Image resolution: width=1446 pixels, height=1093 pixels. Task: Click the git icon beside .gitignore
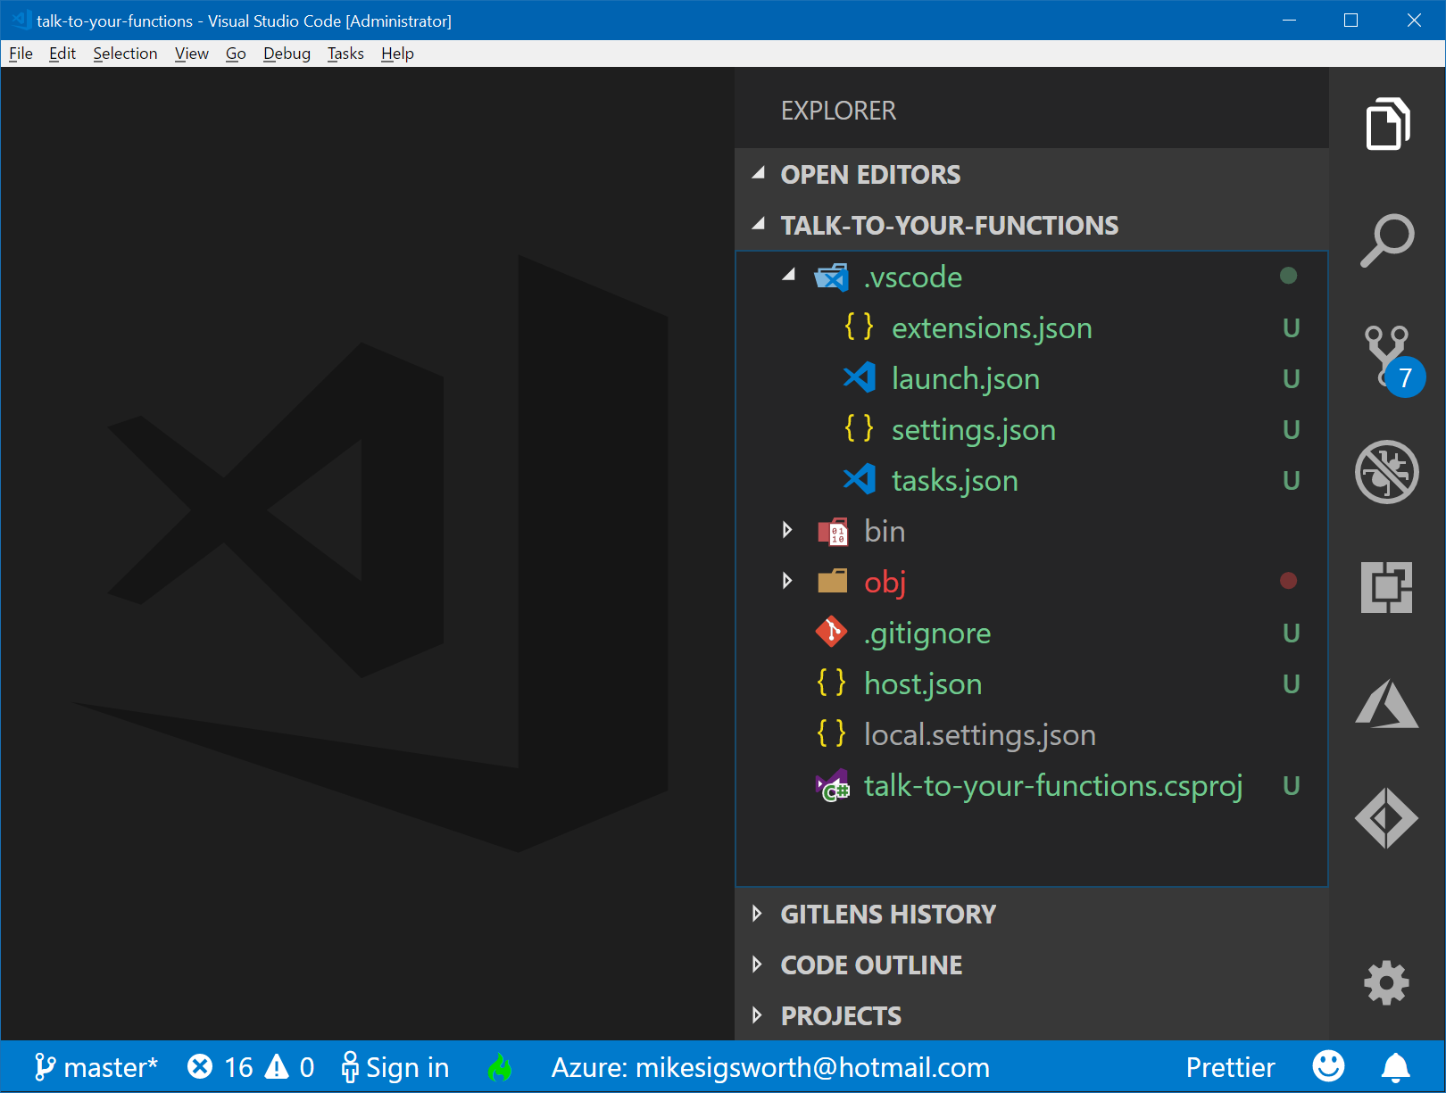pyautogui.click(x=831, y=633)
